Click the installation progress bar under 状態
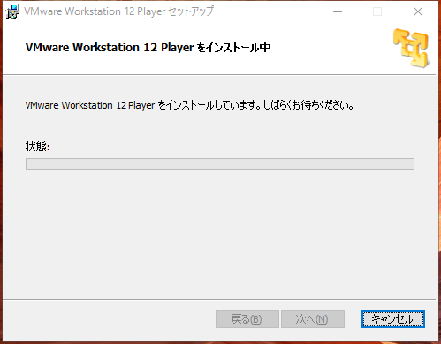 pyautogui.click(x=220, y=164)
